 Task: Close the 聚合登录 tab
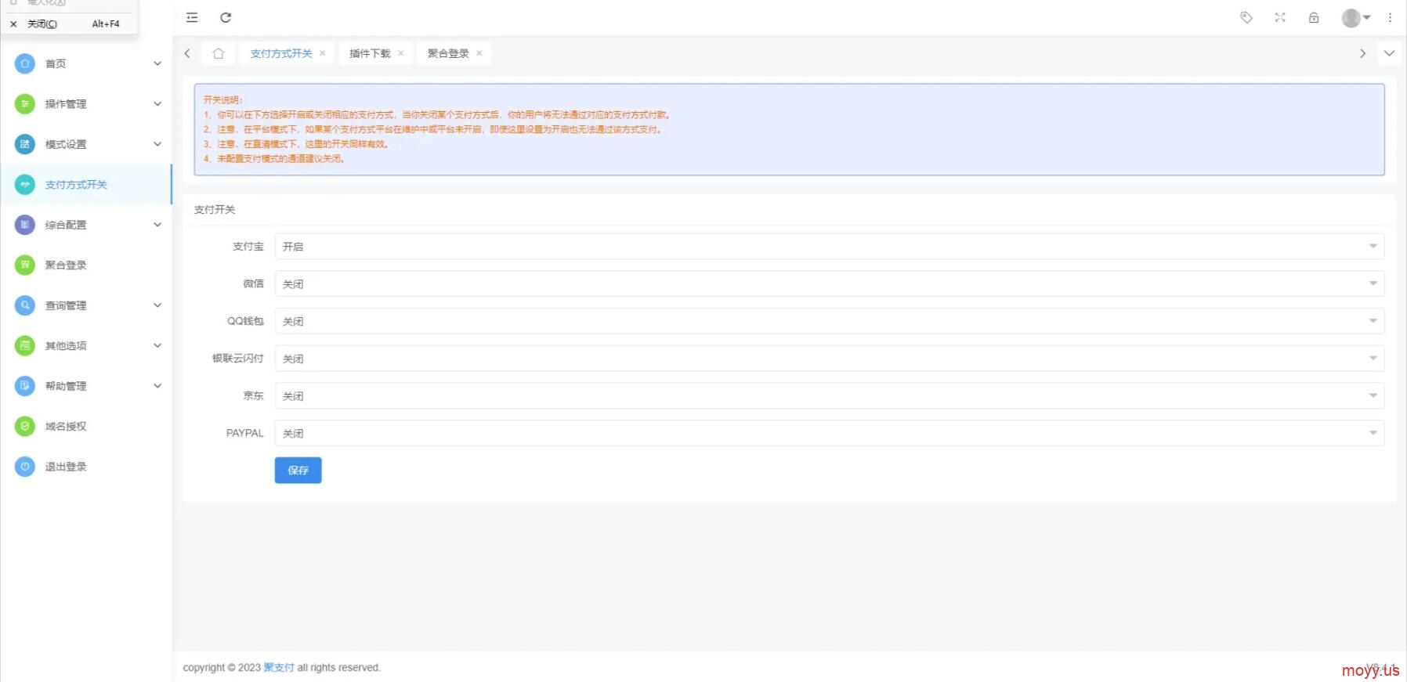[x=479, y=53]
